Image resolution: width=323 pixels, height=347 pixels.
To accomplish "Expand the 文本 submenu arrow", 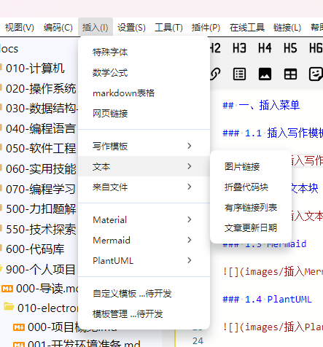I will click(190, 166).
